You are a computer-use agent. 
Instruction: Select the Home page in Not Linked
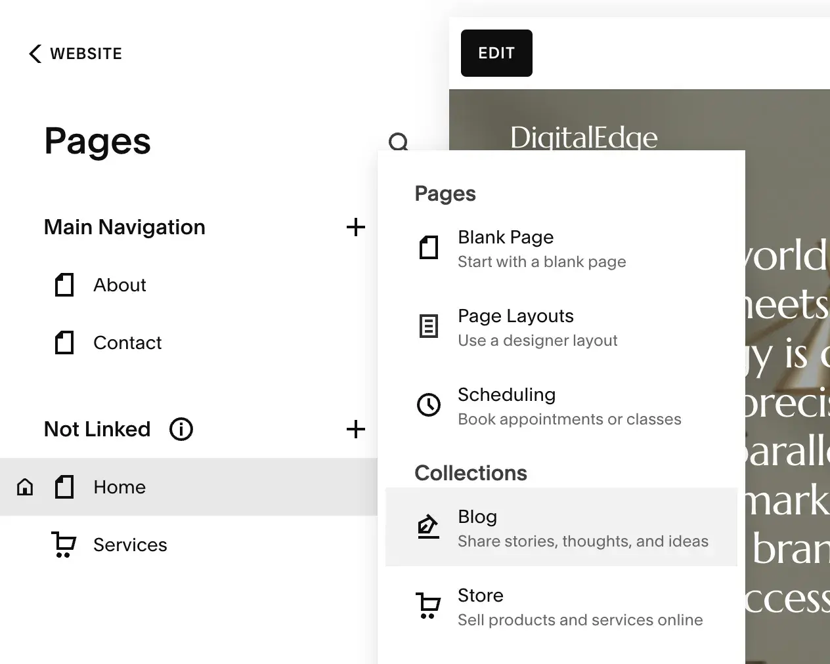[x=120, y=487]
